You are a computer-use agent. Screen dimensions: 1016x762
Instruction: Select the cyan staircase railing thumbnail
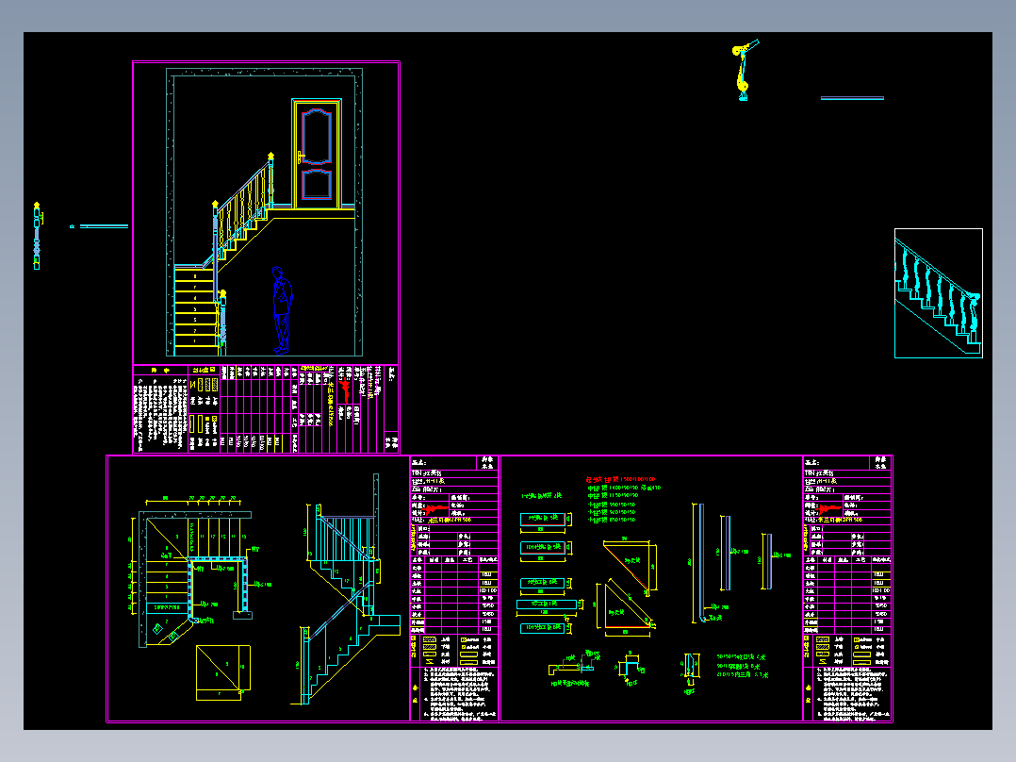click(939, 293)
